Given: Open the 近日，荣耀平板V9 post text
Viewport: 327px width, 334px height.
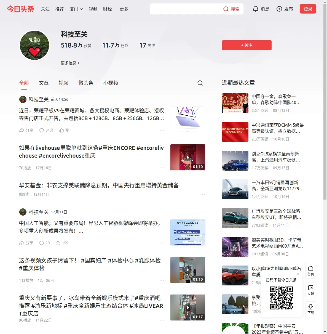Looking at the screenshot, I should (x=92, y=114).
